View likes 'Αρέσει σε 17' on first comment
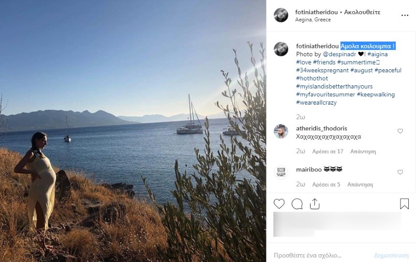The width and height of the screenshot is (416, 262). pos(327,152)
